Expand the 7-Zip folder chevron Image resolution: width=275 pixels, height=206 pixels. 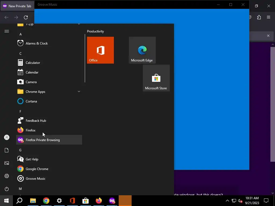pyautogui.click(x=79, y=24)
